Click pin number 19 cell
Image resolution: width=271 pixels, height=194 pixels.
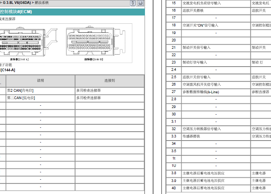click(x=174, y=33)
